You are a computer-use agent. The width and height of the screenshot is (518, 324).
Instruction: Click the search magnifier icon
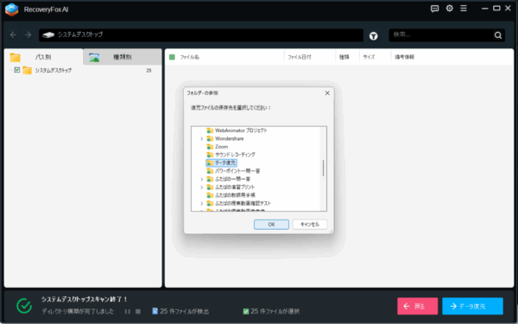498,35
